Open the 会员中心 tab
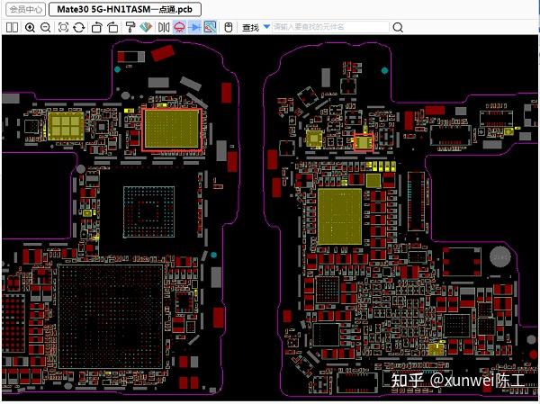This screenshot has height=404, width=540. (x=25, y=9)
